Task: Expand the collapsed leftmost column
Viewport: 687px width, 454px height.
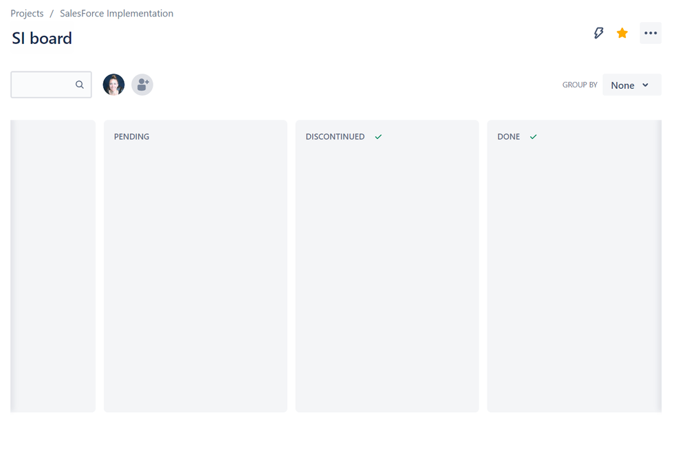Action: (x=53, y=265)
